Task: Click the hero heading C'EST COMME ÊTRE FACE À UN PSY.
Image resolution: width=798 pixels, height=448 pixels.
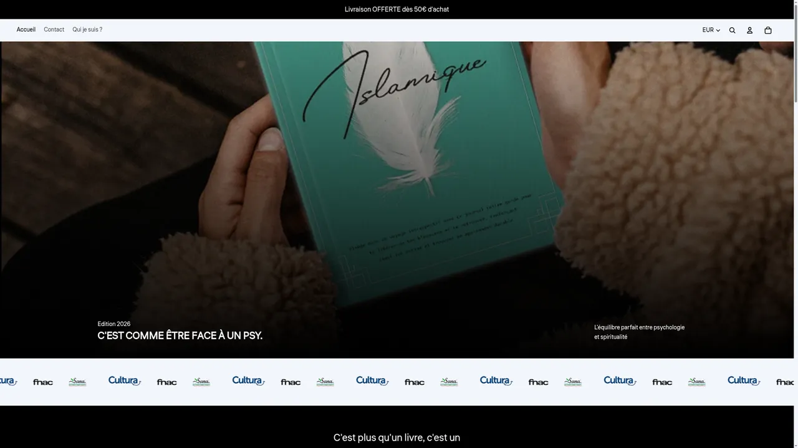Action: [180, 336]
